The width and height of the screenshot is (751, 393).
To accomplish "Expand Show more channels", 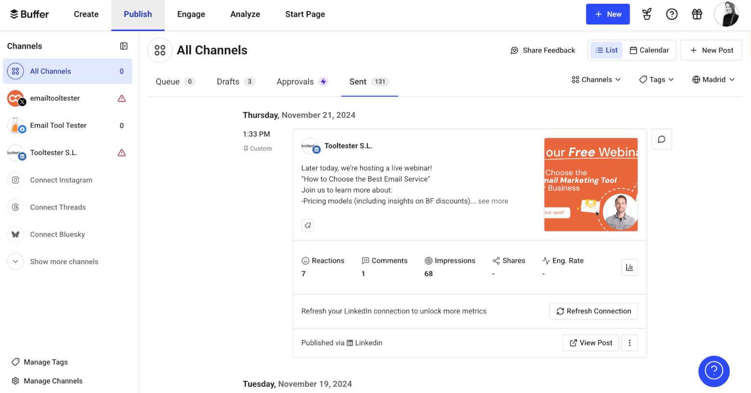I will 59,261.
